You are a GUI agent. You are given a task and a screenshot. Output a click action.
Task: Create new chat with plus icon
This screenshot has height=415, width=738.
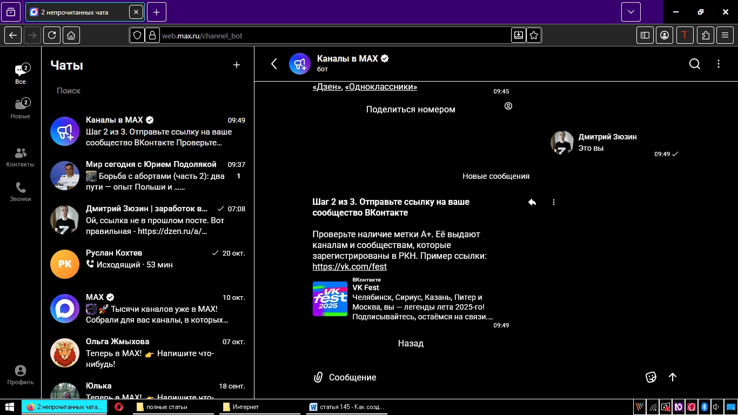click(236, 65)
